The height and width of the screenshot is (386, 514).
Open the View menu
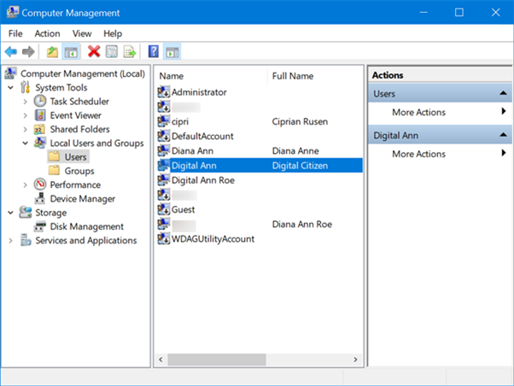82,33
